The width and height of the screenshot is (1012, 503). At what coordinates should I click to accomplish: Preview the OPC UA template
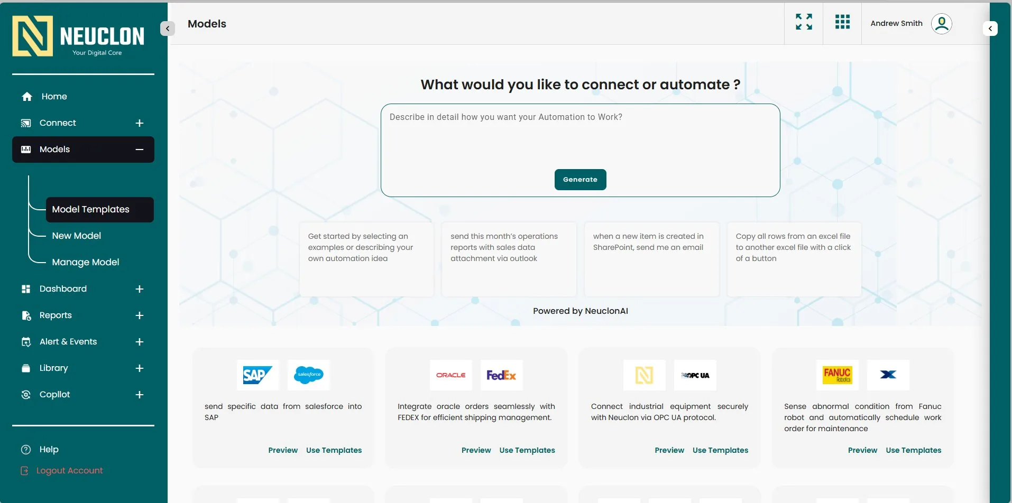669,450
